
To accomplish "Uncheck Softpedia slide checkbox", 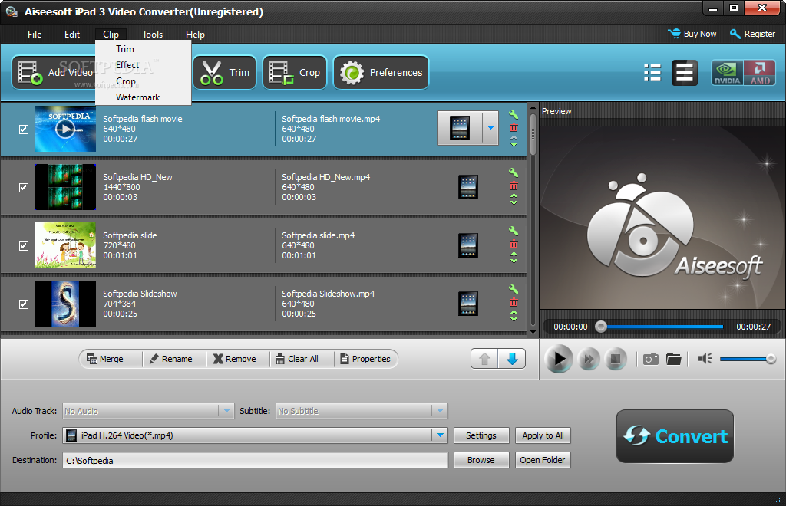I will point(24,246).
